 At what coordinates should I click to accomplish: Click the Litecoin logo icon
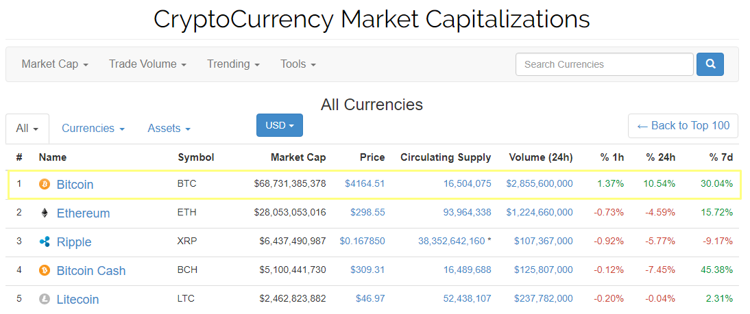(45, 299)
